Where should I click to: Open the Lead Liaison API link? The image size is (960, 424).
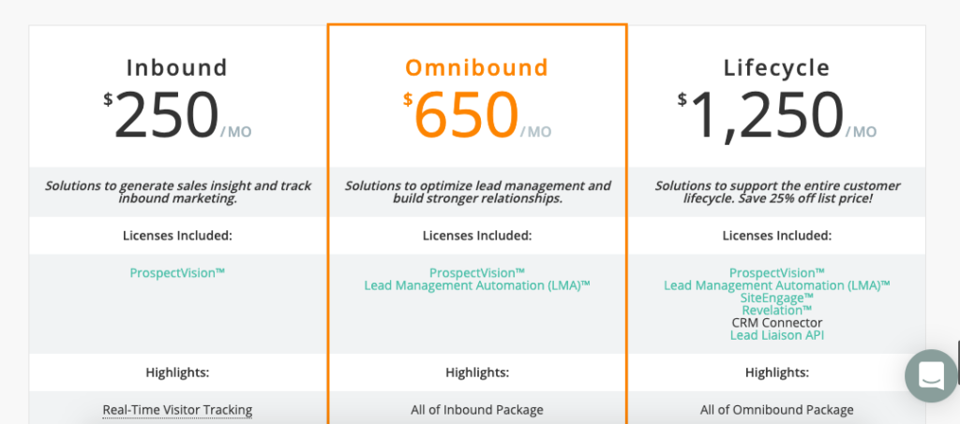777,335
